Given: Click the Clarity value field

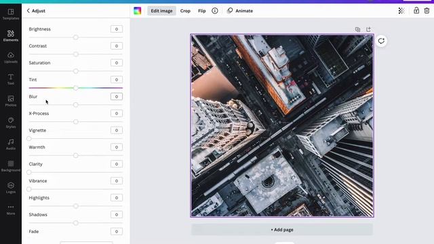Looking at the screenshot, I should point(117,164).
